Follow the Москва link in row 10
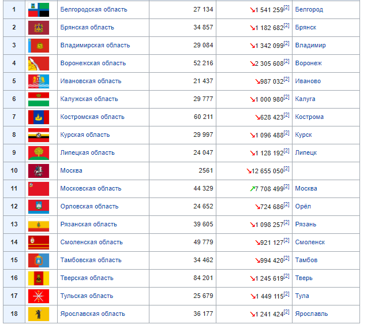The image size is (371, 328). 71,170
